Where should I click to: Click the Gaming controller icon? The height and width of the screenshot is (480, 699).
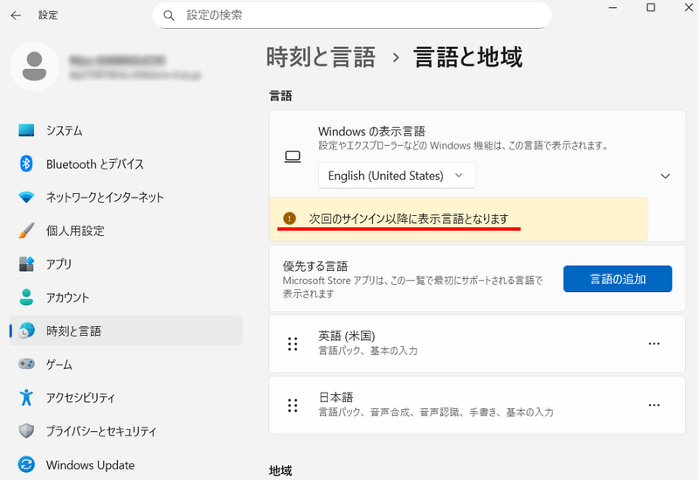[x=26, y=365]
